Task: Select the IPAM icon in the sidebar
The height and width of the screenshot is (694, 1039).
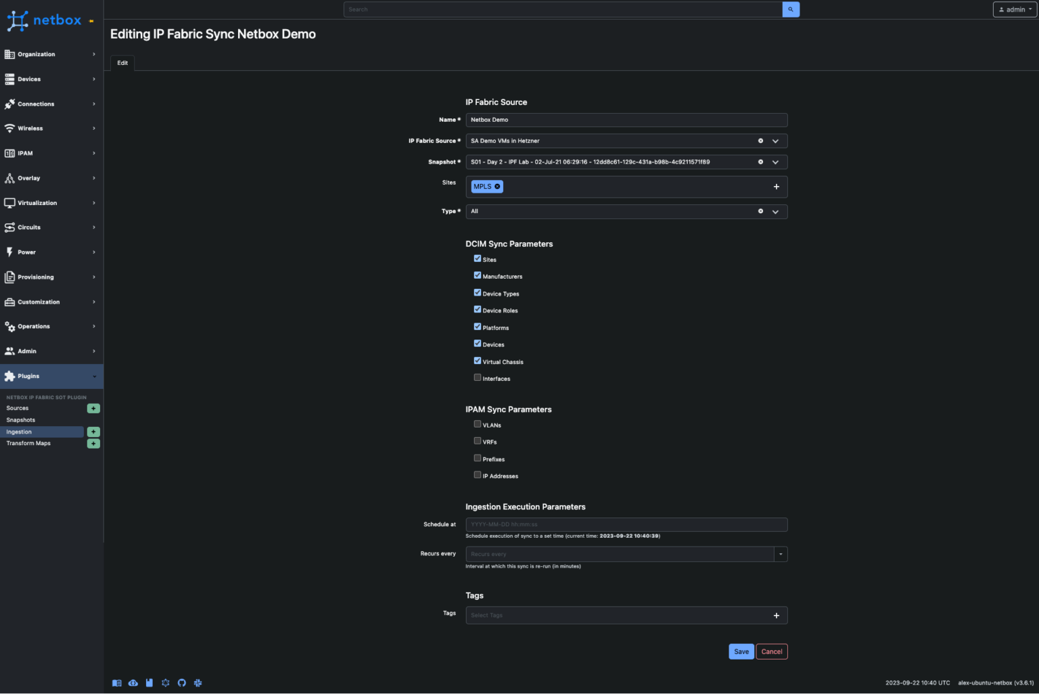Action: pos(10,153)
